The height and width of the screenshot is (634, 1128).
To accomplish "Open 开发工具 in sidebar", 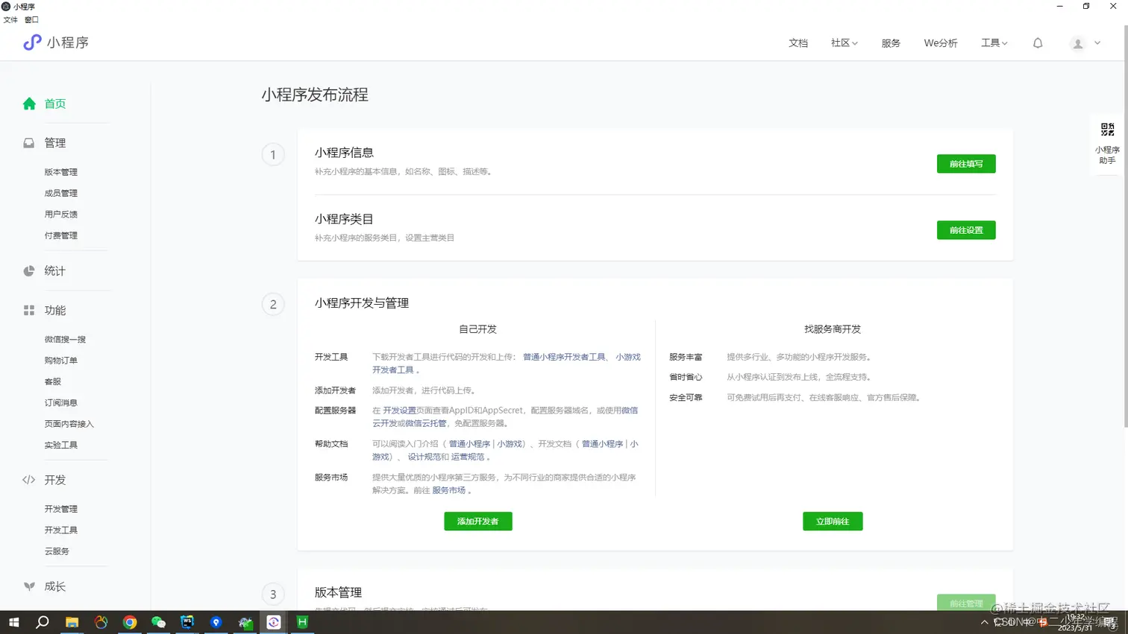I will click(x=60, y=530).
